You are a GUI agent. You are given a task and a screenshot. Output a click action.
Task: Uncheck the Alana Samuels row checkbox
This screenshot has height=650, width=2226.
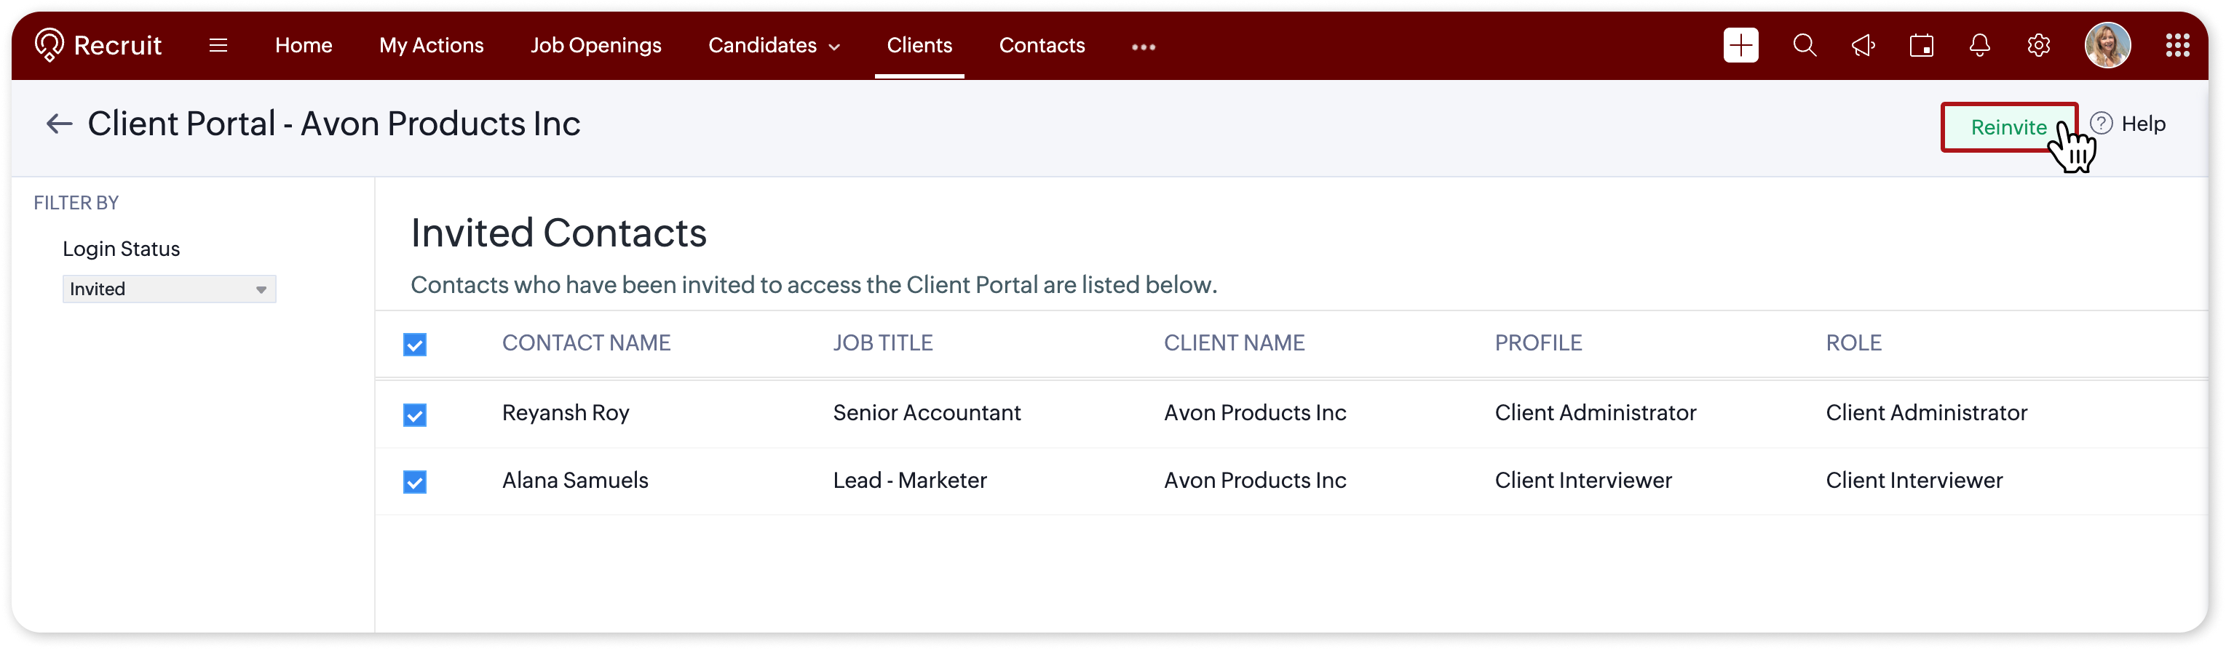pyautogui.click(x=415, y=481)
